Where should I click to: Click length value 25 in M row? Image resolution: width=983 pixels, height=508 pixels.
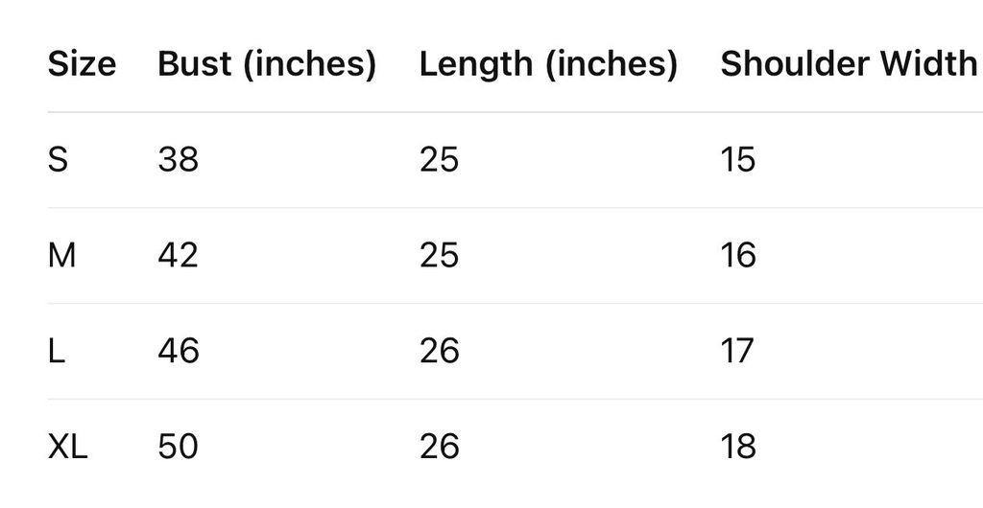440,255
